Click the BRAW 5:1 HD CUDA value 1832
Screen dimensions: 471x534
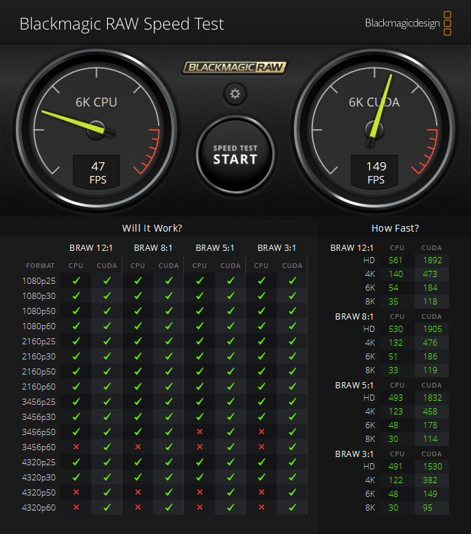432,398
